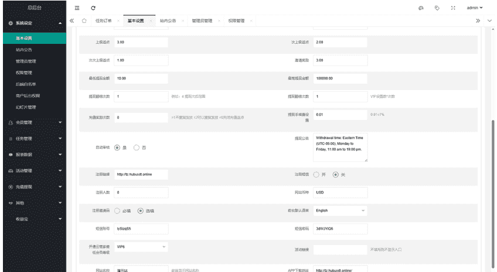497x272 pixels.
Task: Switch to the 任务订单 tab
Action: (x=103, y=21)
